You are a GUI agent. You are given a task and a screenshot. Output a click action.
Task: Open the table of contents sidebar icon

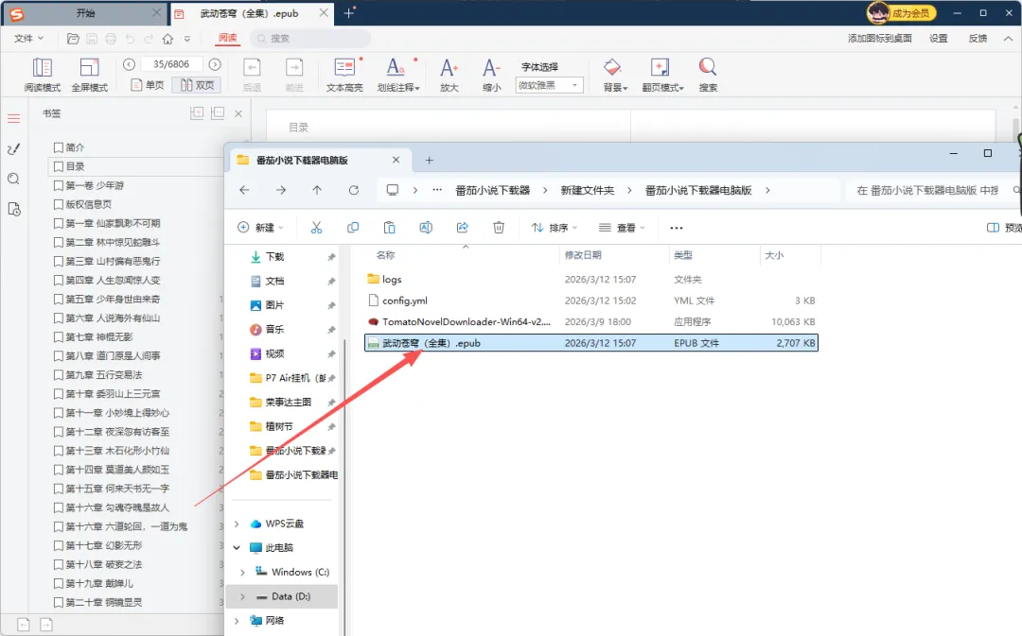(13, 118)
